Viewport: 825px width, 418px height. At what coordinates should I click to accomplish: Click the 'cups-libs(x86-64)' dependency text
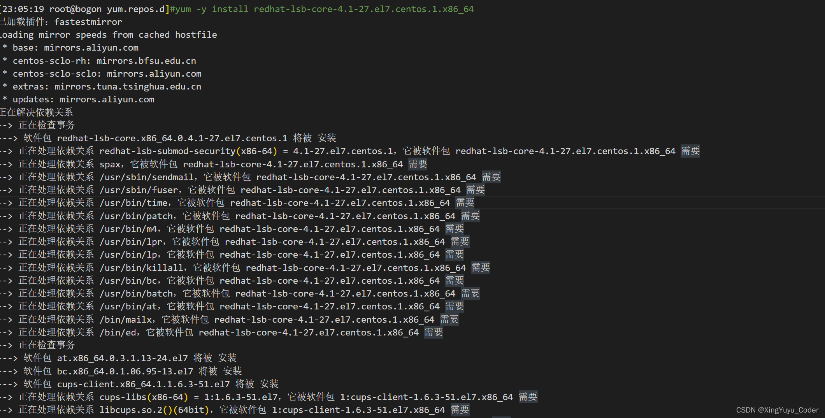(x=144, y=397)
